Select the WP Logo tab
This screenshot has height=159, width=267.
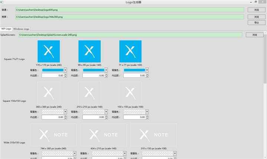tap(6, 29)
